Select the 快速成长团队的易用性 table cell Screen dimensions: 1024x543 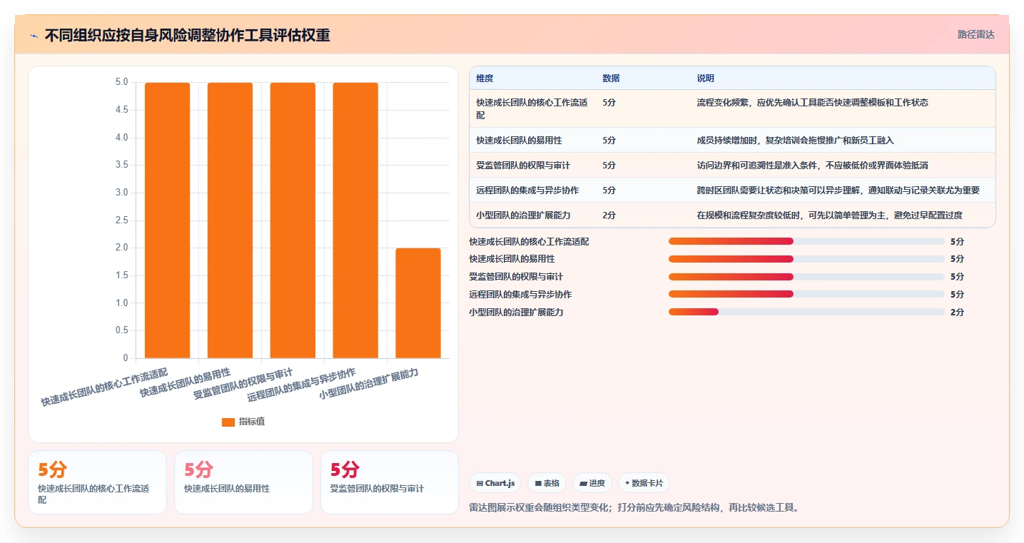(x=532, y=140)
